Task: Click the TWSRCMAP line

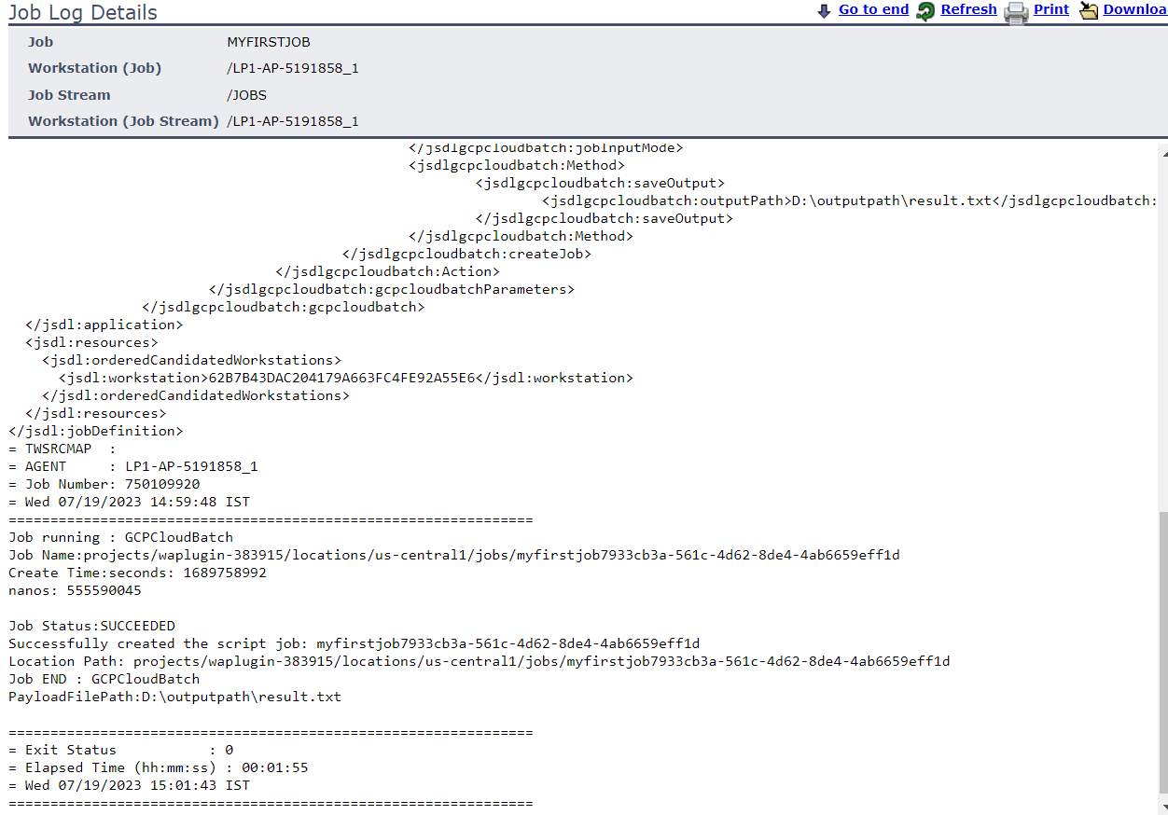Action: [x=62, y=449]
